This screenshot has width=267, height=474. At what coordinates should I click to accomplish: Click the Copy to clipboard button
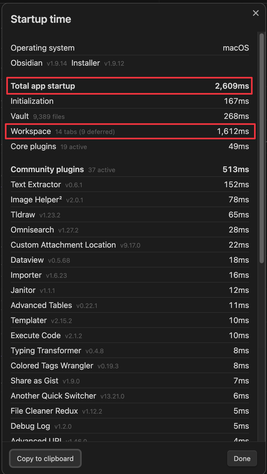[45, 459]
